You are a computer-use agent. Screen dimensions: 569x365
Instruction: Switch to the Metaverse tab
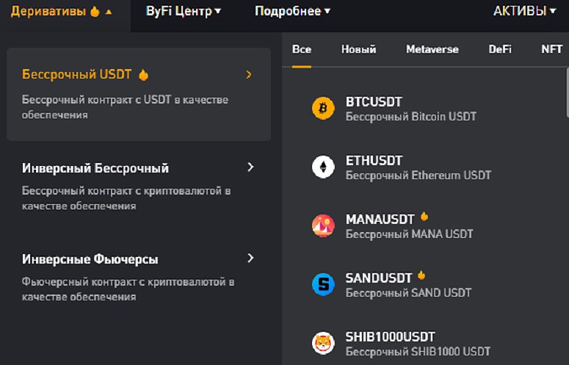point(432,49)
